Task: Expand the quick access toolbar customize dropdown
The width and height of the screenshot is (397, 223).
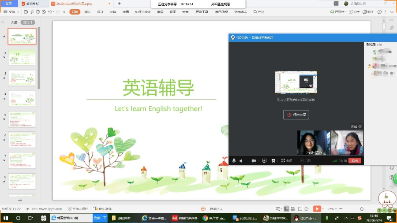Action: point(64,12)
